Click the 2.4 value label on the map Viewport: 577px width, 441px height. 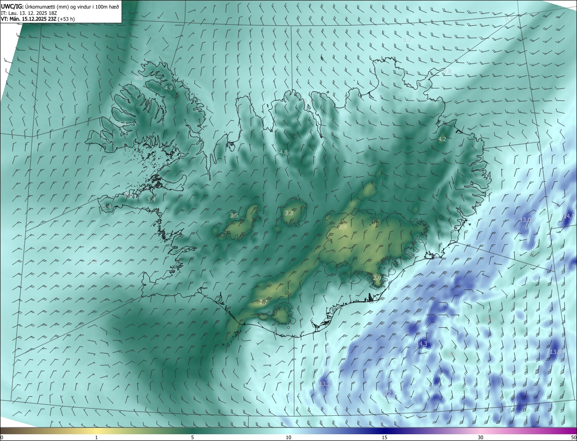click(x=343, y=227)
